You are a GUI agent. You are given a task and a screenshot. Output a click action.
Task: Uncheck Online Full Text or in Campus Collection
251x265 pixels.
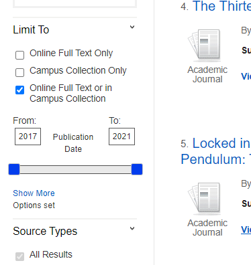19,90
